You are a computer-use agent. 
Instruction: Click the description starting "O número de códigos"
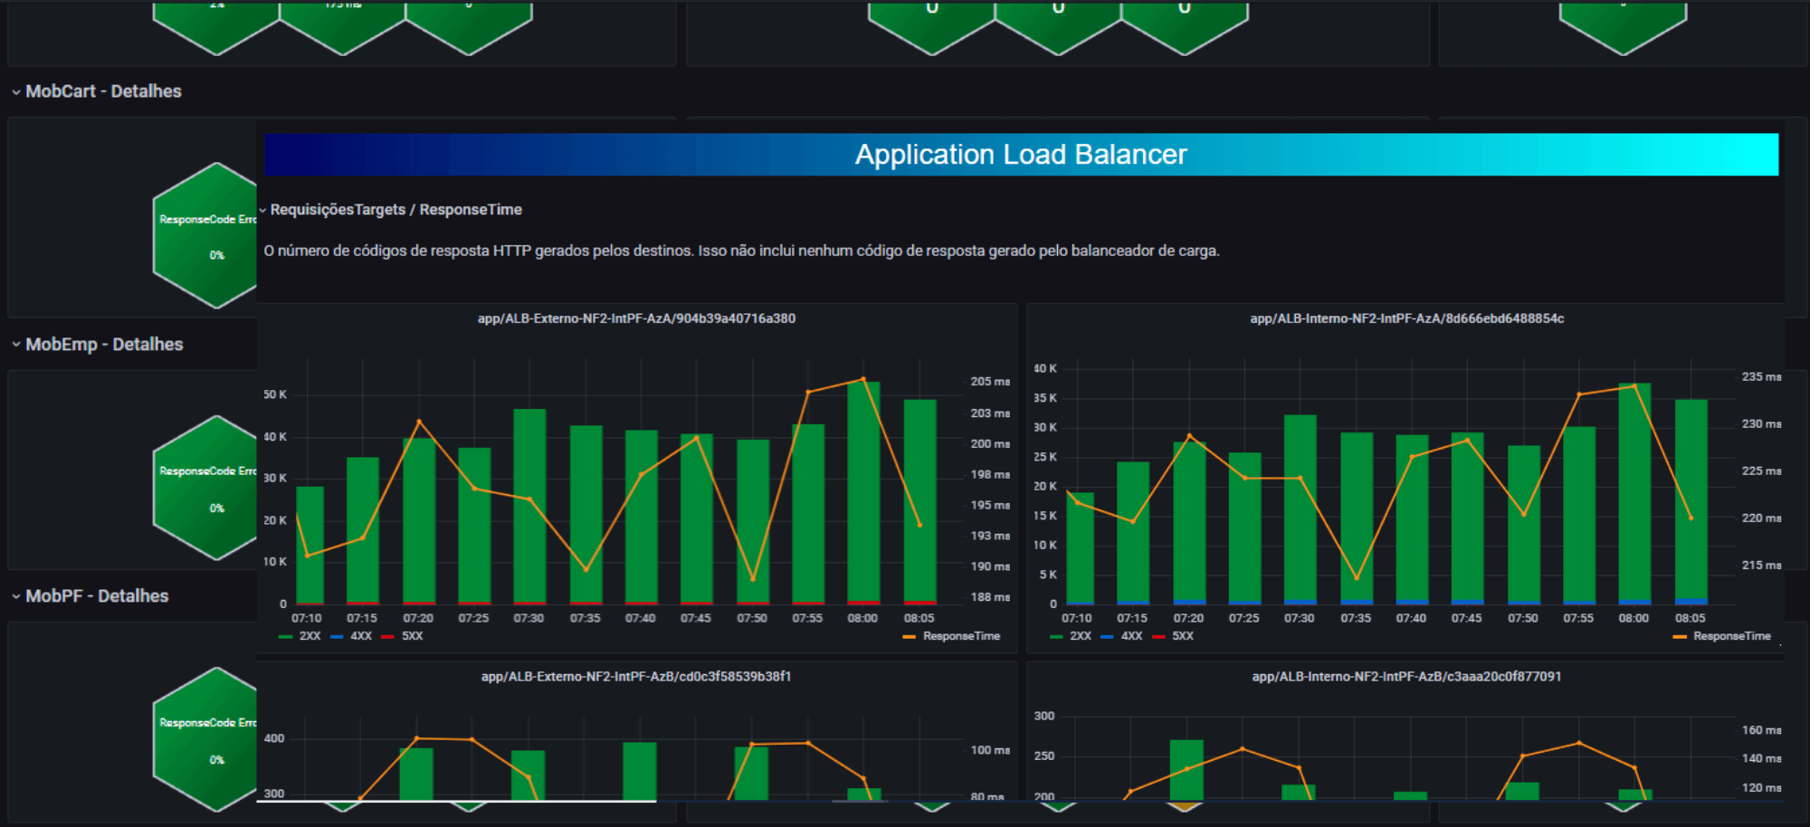[x=741, y=251]
